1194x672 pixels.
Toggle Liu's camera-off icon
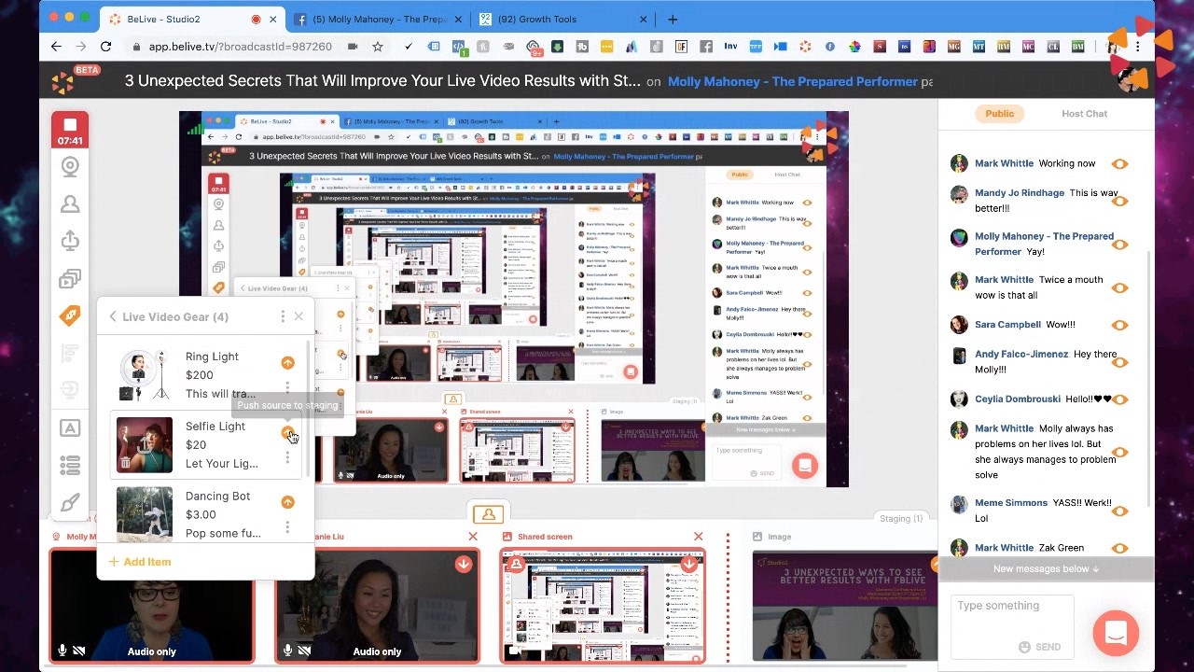pyautogui.click(x=304, y=651)
